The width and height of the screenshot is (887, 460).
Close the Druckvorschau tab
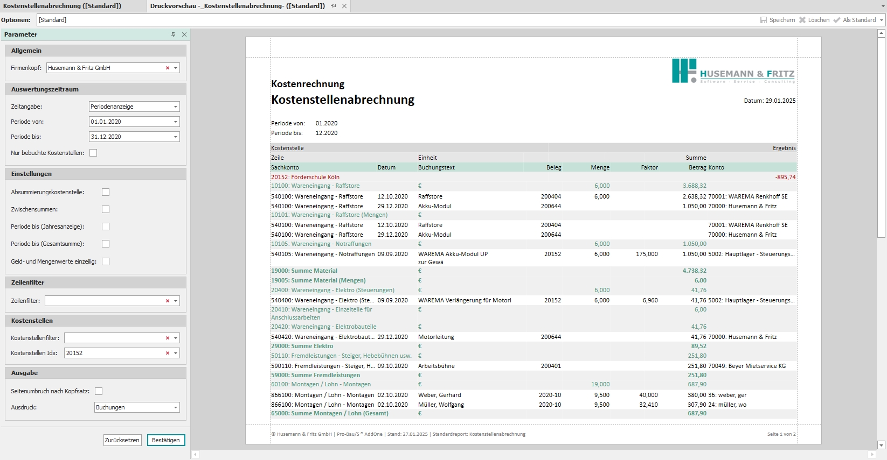[x=344, y=6]
